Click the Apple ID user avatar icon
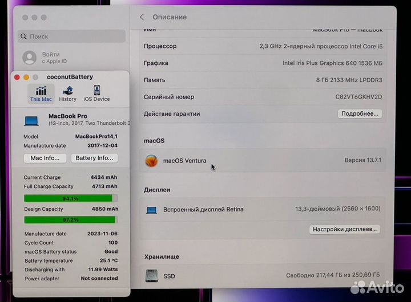The width and height of the screenshot is (411, 302). (x=29, y=58)
